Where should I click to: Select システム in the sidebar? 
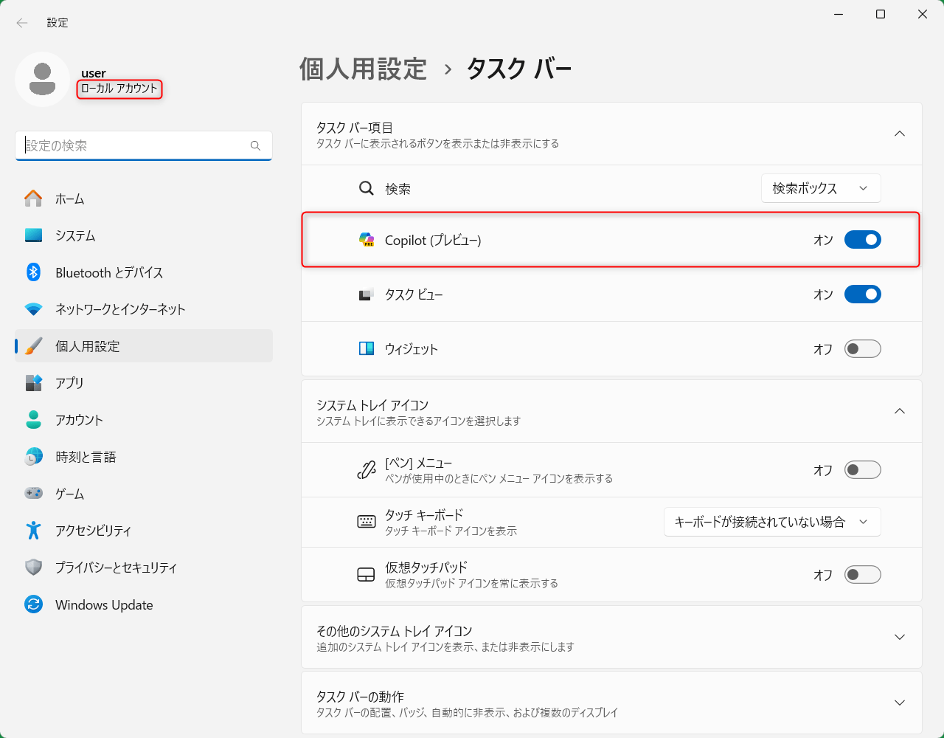75,235
